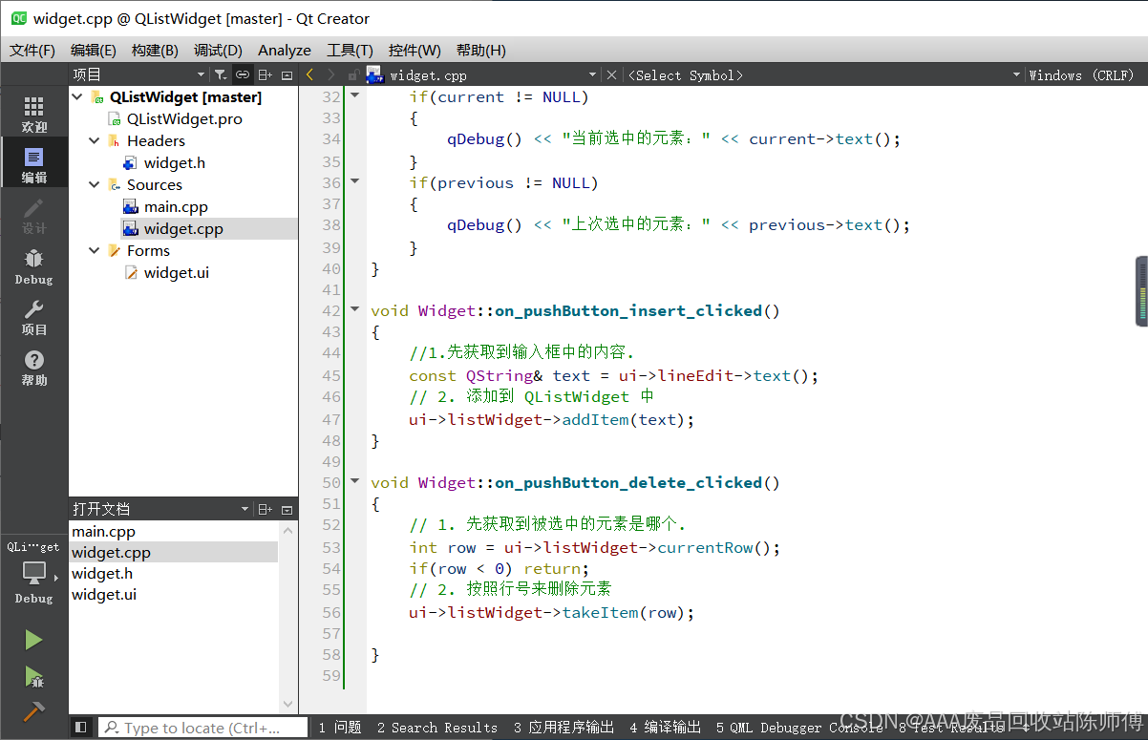
Task: Select main.cpp in open documents list
Action: click(103, 531)
